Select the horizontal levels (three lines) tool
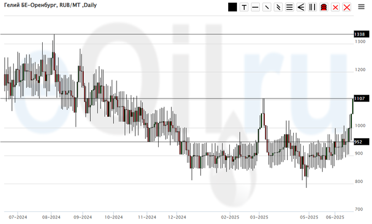 click(x=289, y=7)
